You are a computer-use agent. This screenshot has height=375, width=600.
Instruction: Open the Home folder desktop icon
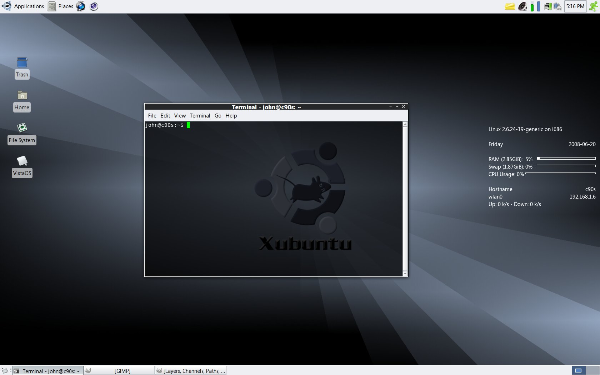[22, 101]
